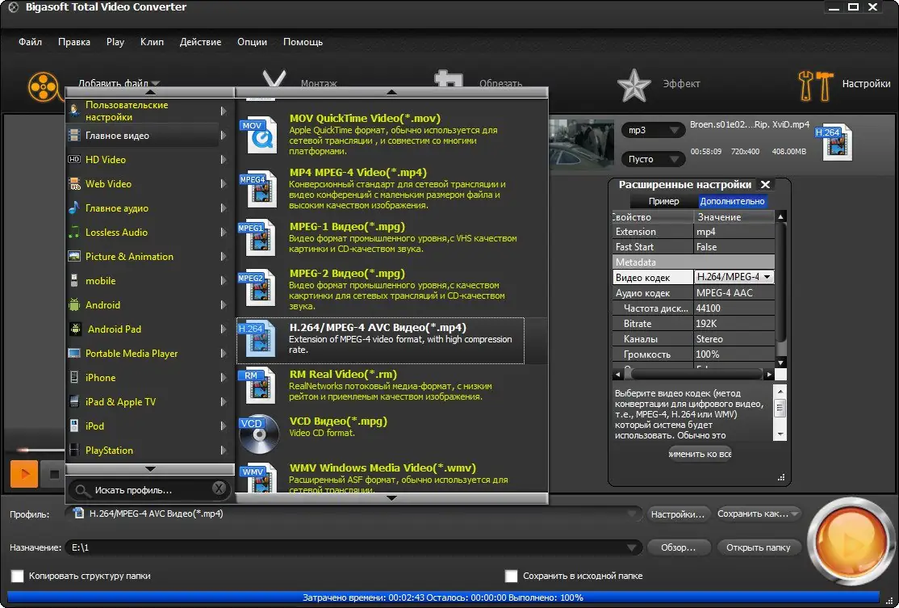The image size is (899, 608).
Task: Enable Копировать структуру папки checkbox
Action: click(17, 576)
